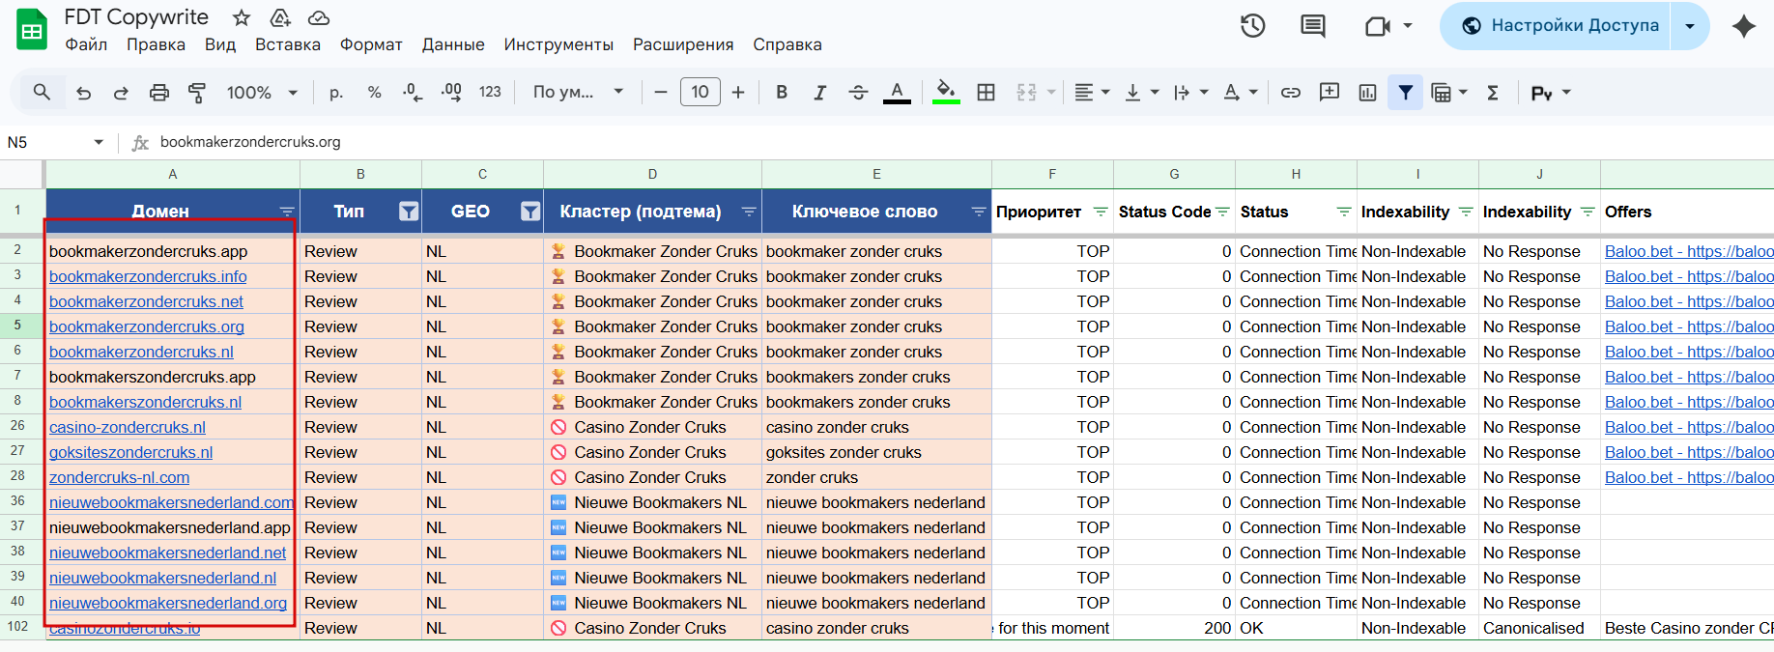Screen dimensions: 1774x652
Task: Toggle strikethrough formatting
Action: (858, 93)
